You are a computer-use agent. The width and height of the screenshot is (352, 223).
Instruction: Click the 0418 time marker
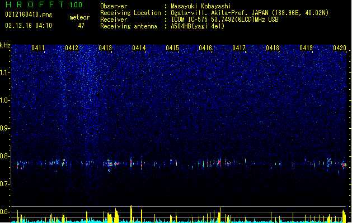[273, 48]
